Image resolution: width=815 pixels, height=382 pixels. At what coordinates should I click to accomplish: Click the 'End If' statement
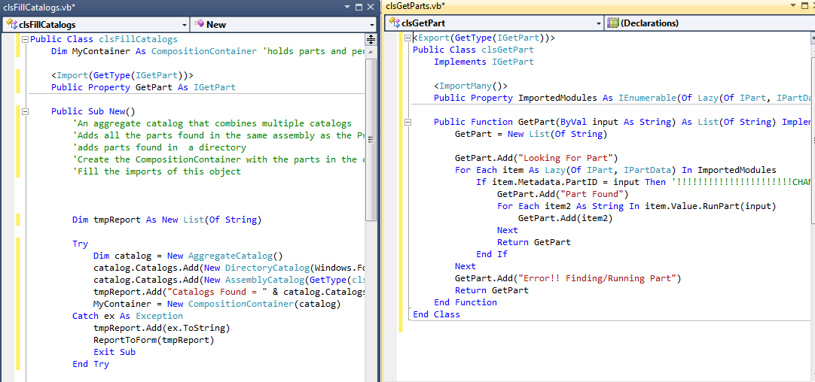(492, 254)
